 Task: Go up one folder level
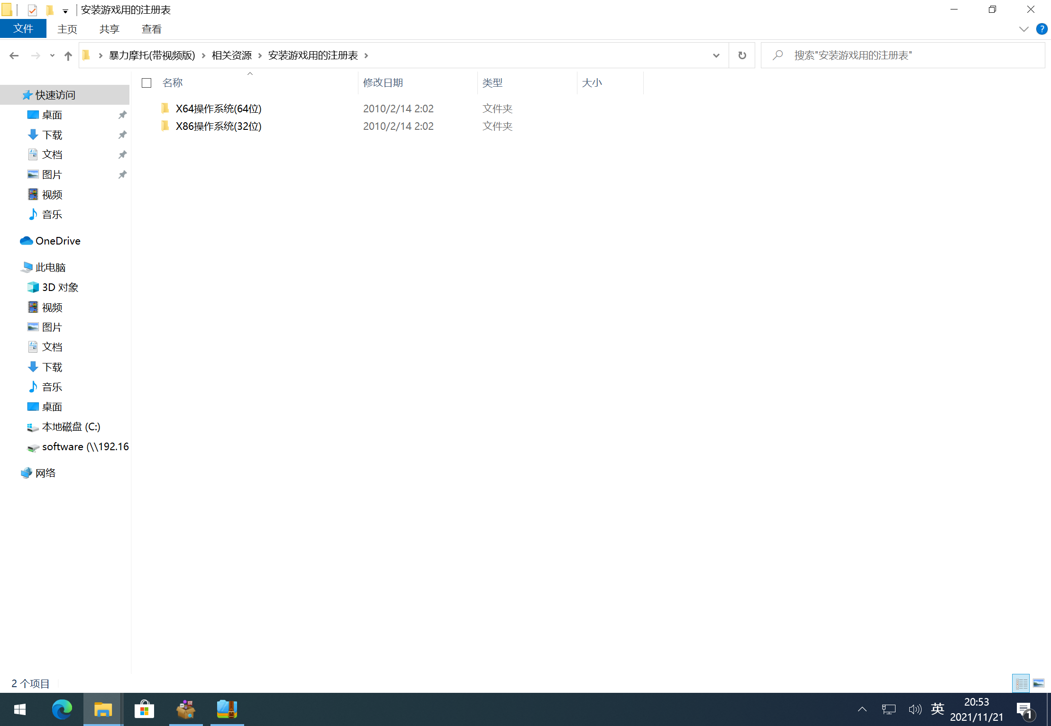[68, 55]
